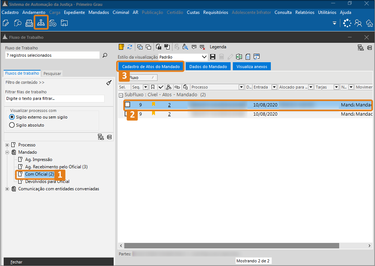
Task: Expand the Processo tree node
Action: 7,145
